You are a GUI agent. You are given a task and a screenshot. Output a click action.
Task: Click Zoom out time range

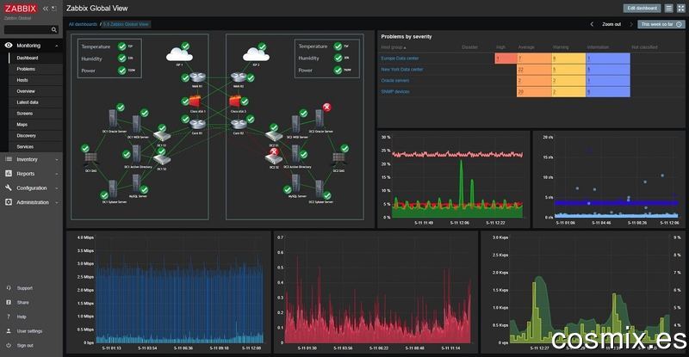click(x=611, y=24)
